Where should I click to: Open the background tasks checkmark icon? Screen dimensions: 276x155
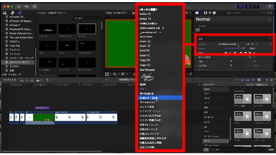click(34, 6)
